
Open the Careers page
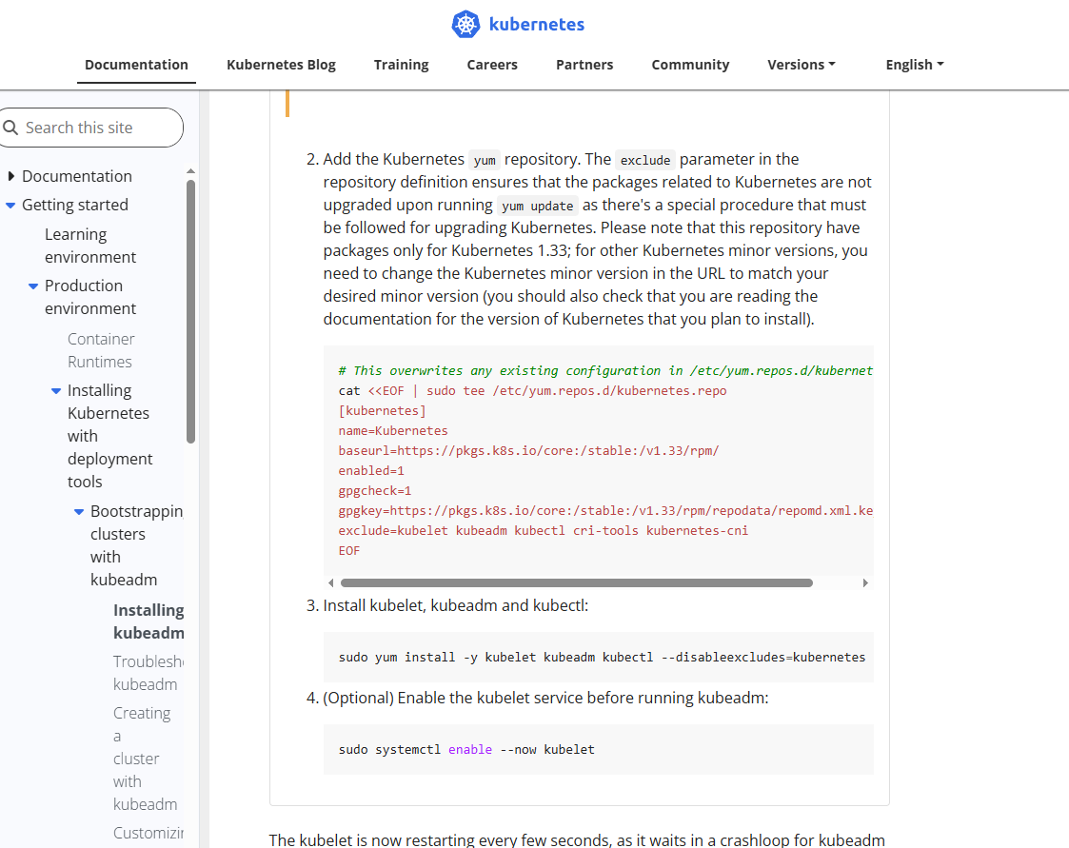492,65
